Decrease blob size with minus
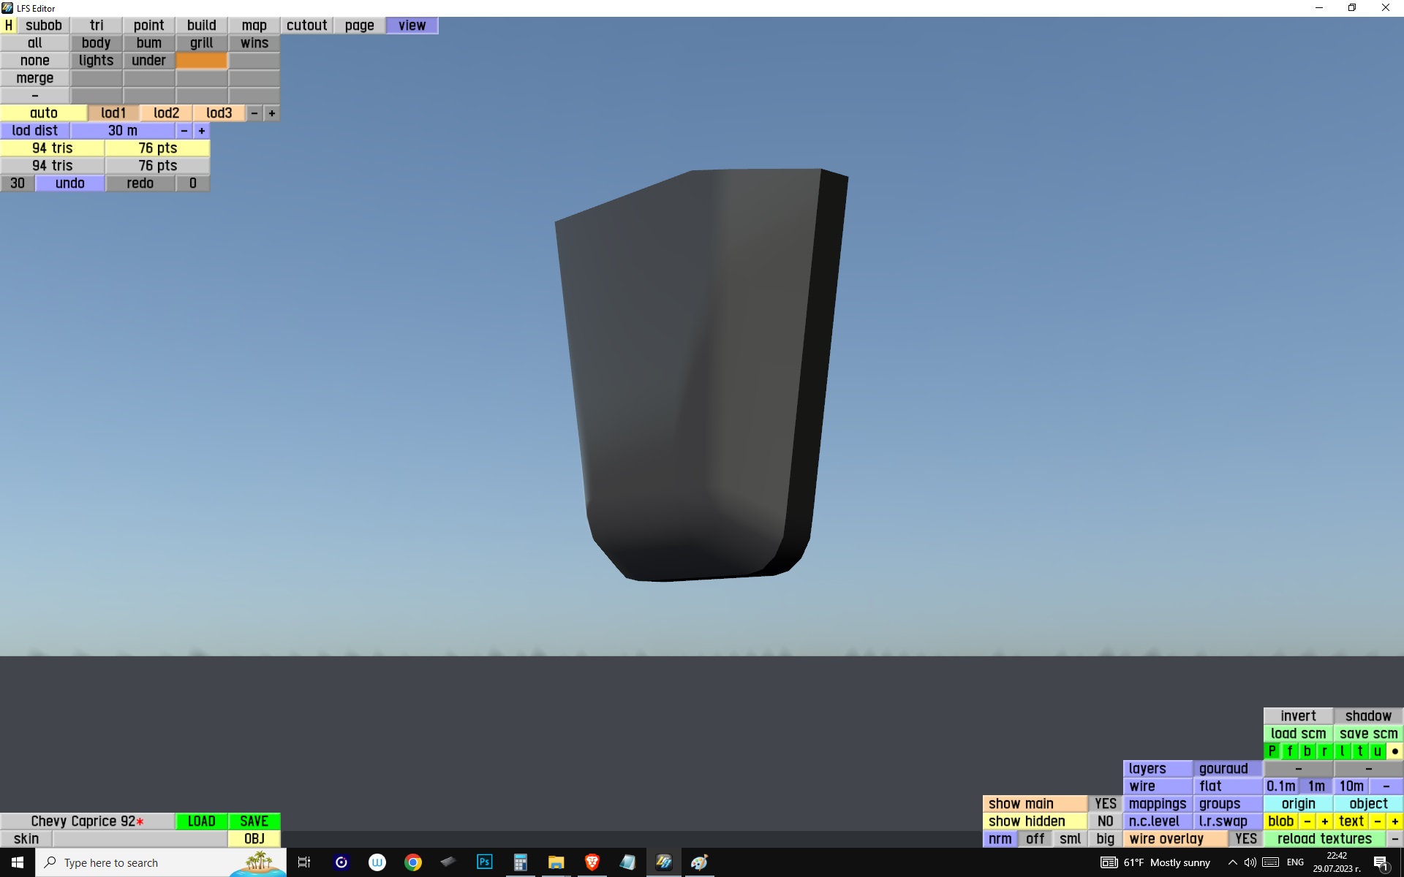1404x877 pixels. pyautogui.click(x=1307, y=821)
